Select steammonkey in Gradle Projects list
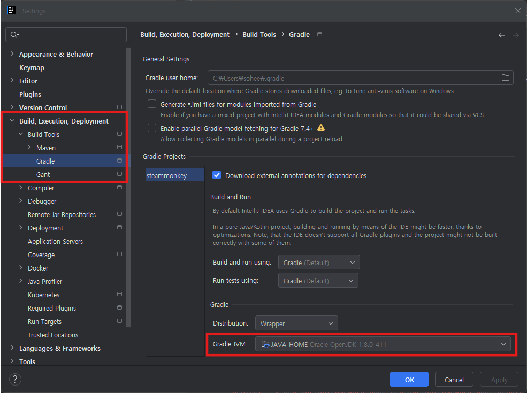The width and height of the screenshot is (527, 393). click(175, 175)
